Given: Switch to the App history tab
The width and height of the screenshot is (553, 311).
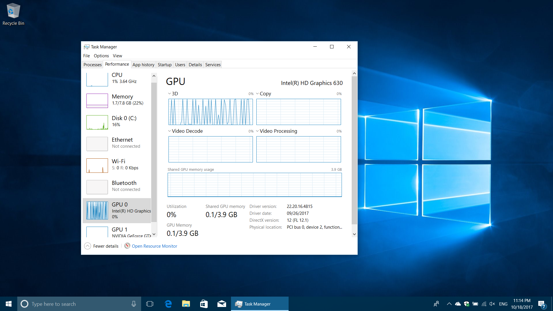Looking at the screenshot, I should tap(143, 65).
